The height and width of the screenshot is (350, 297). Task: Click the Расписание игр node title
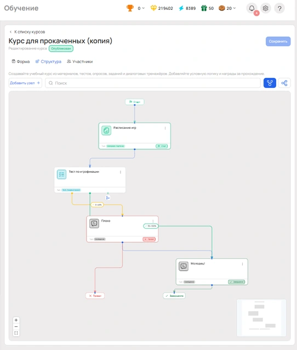(124, 128)
